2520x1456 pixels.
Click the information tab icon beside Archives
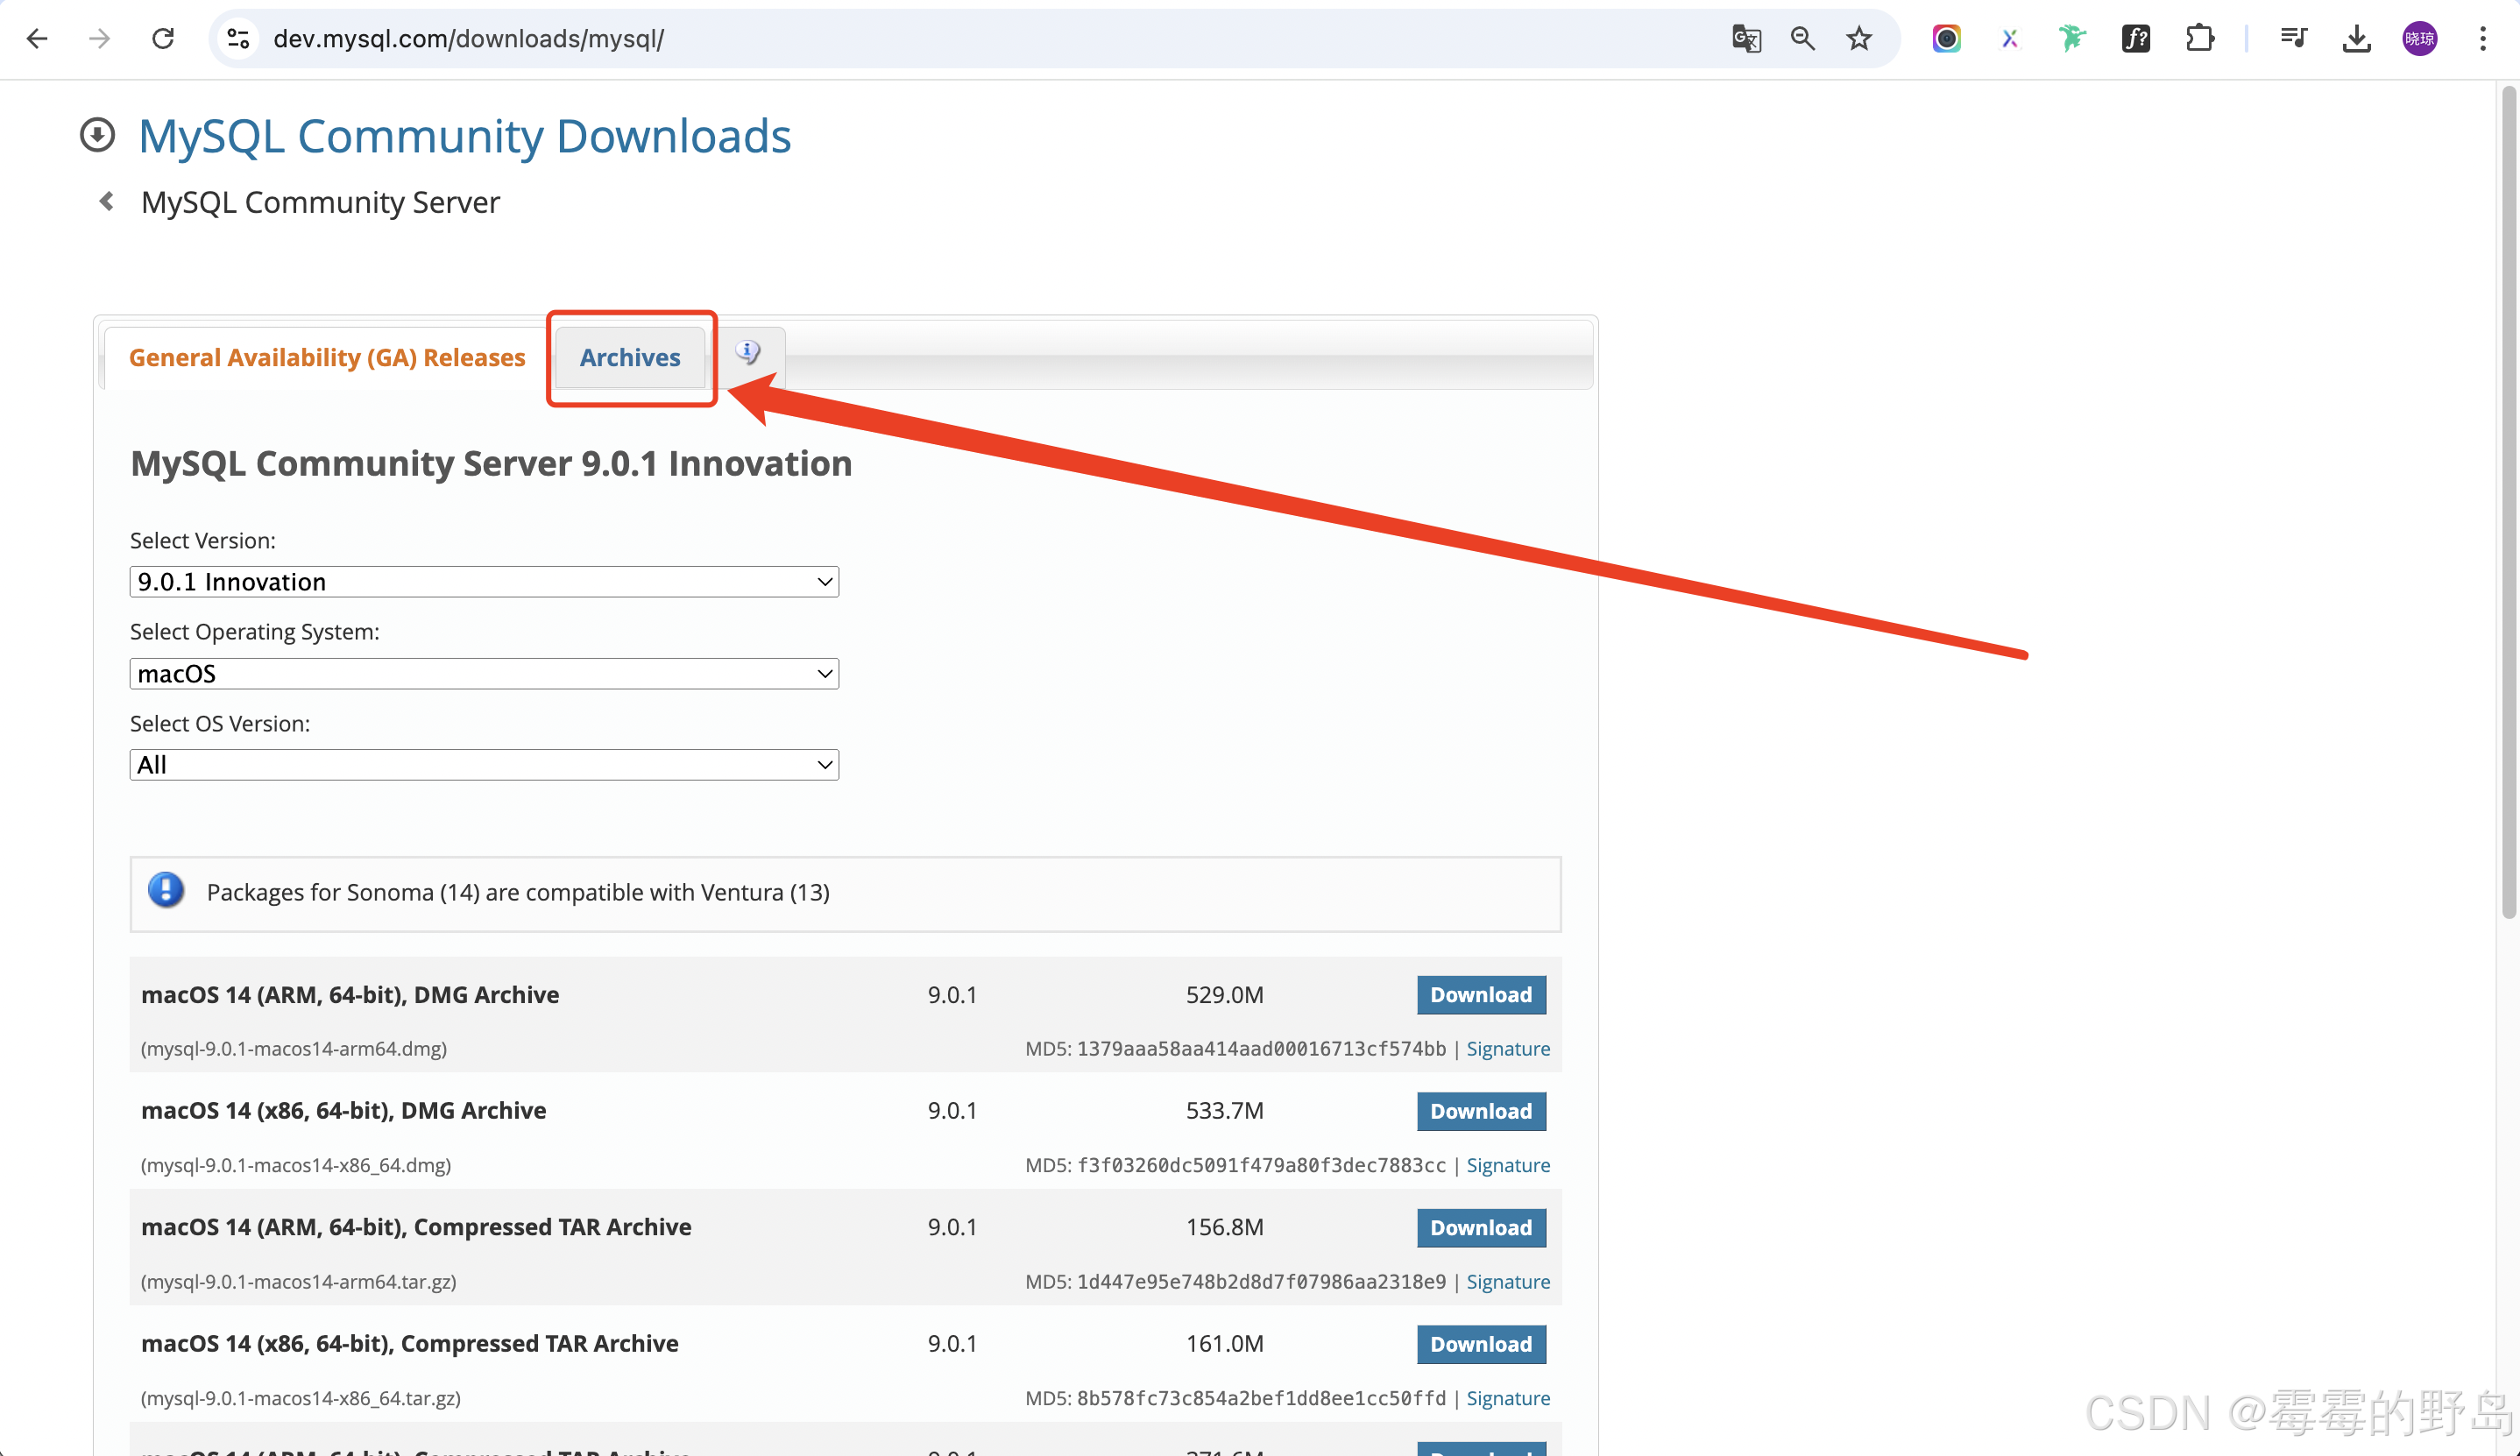point(748,353)
